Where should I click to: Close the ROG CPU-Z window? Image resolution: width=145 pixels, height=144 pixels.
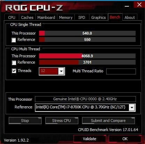pos(139,5)
